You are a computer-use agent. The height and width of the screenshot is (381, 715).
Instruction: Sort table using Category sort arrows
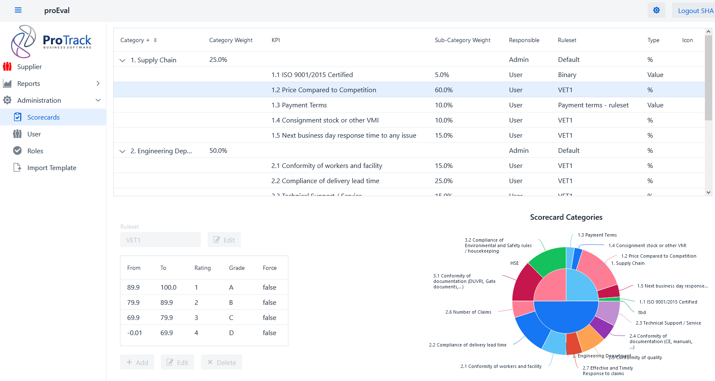pyautogui.click(x=155, y=40)
